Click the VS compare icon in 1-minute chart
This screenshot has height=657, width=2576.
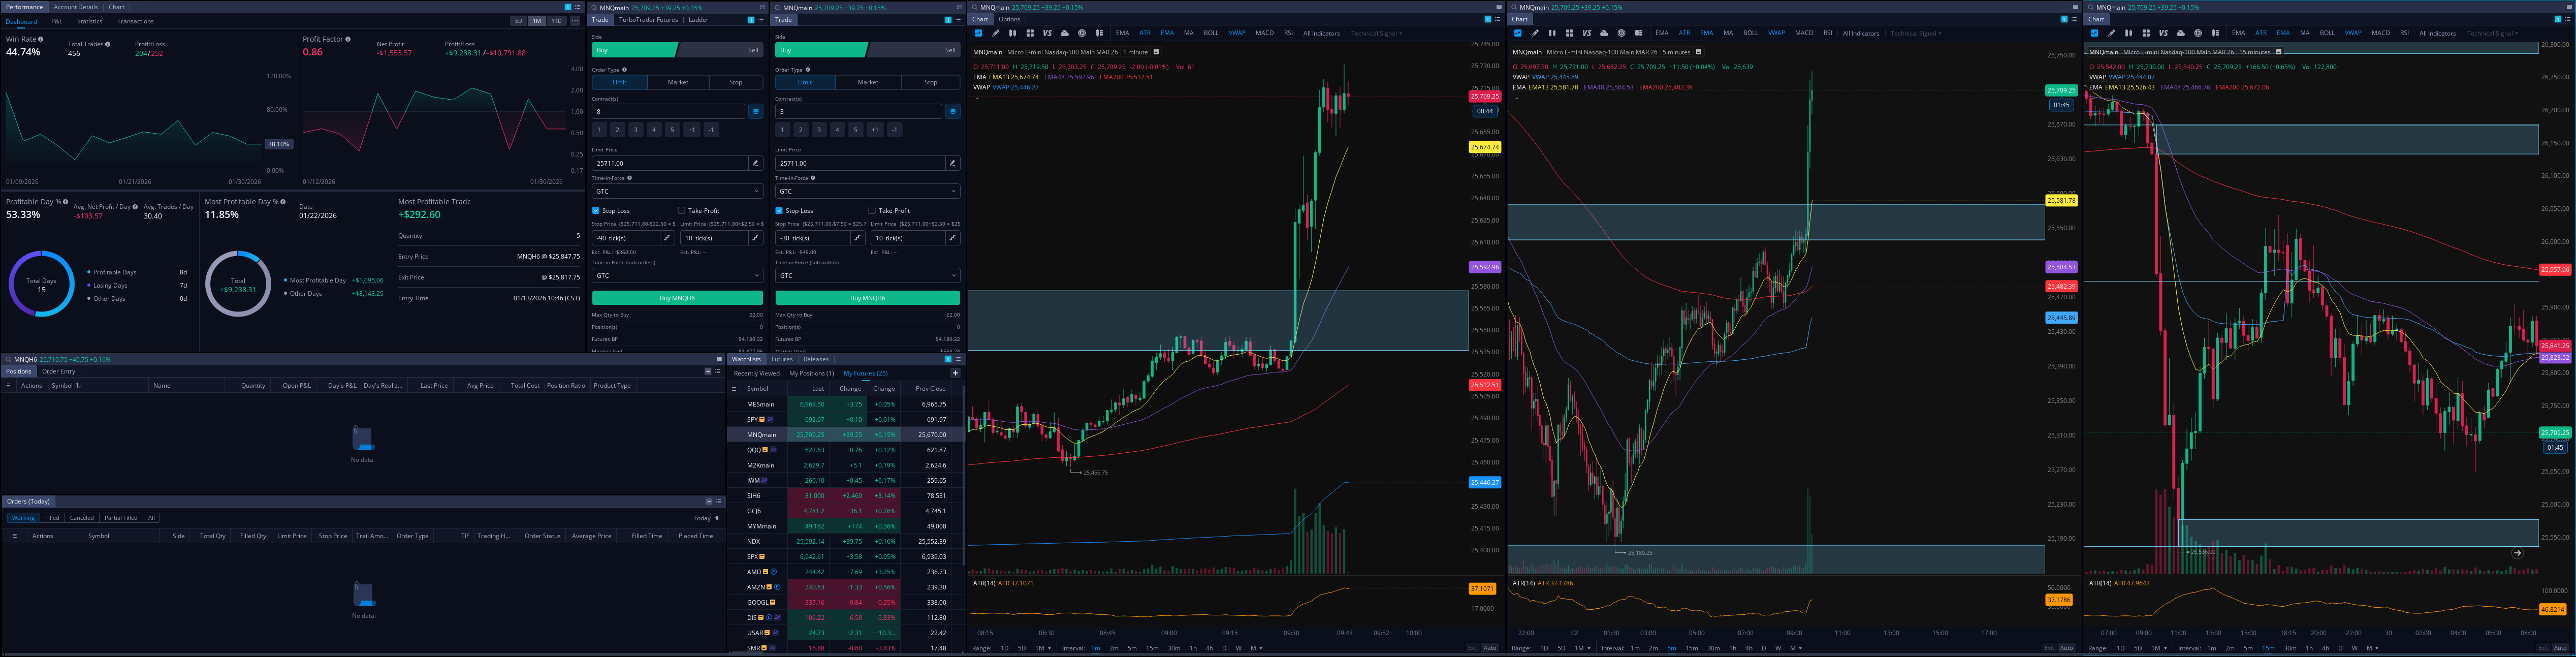pyautogui.click(x=1048, y=33)
